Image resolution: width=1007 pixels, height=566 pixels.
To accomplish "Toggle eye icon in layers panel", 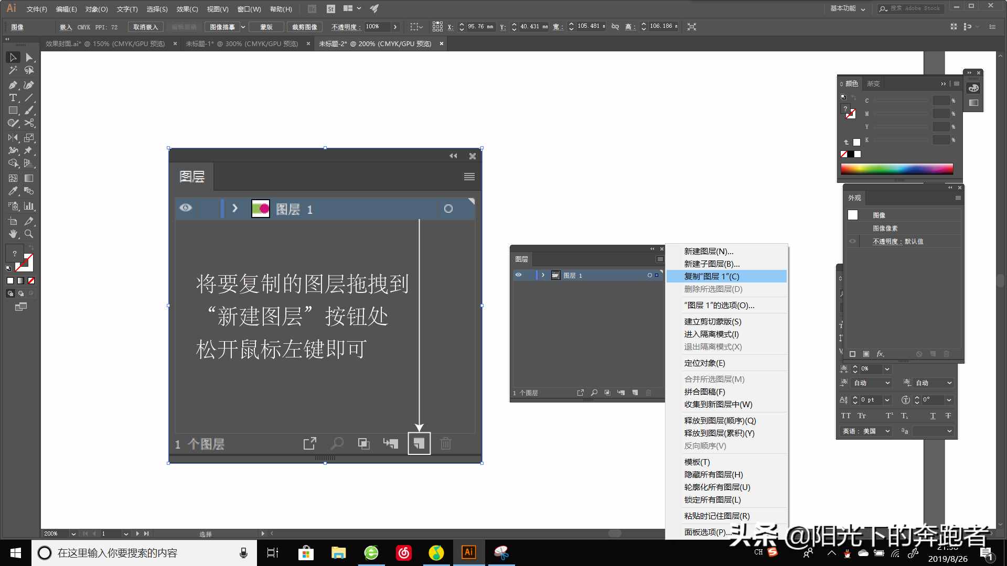I will [x=186, y=208].
